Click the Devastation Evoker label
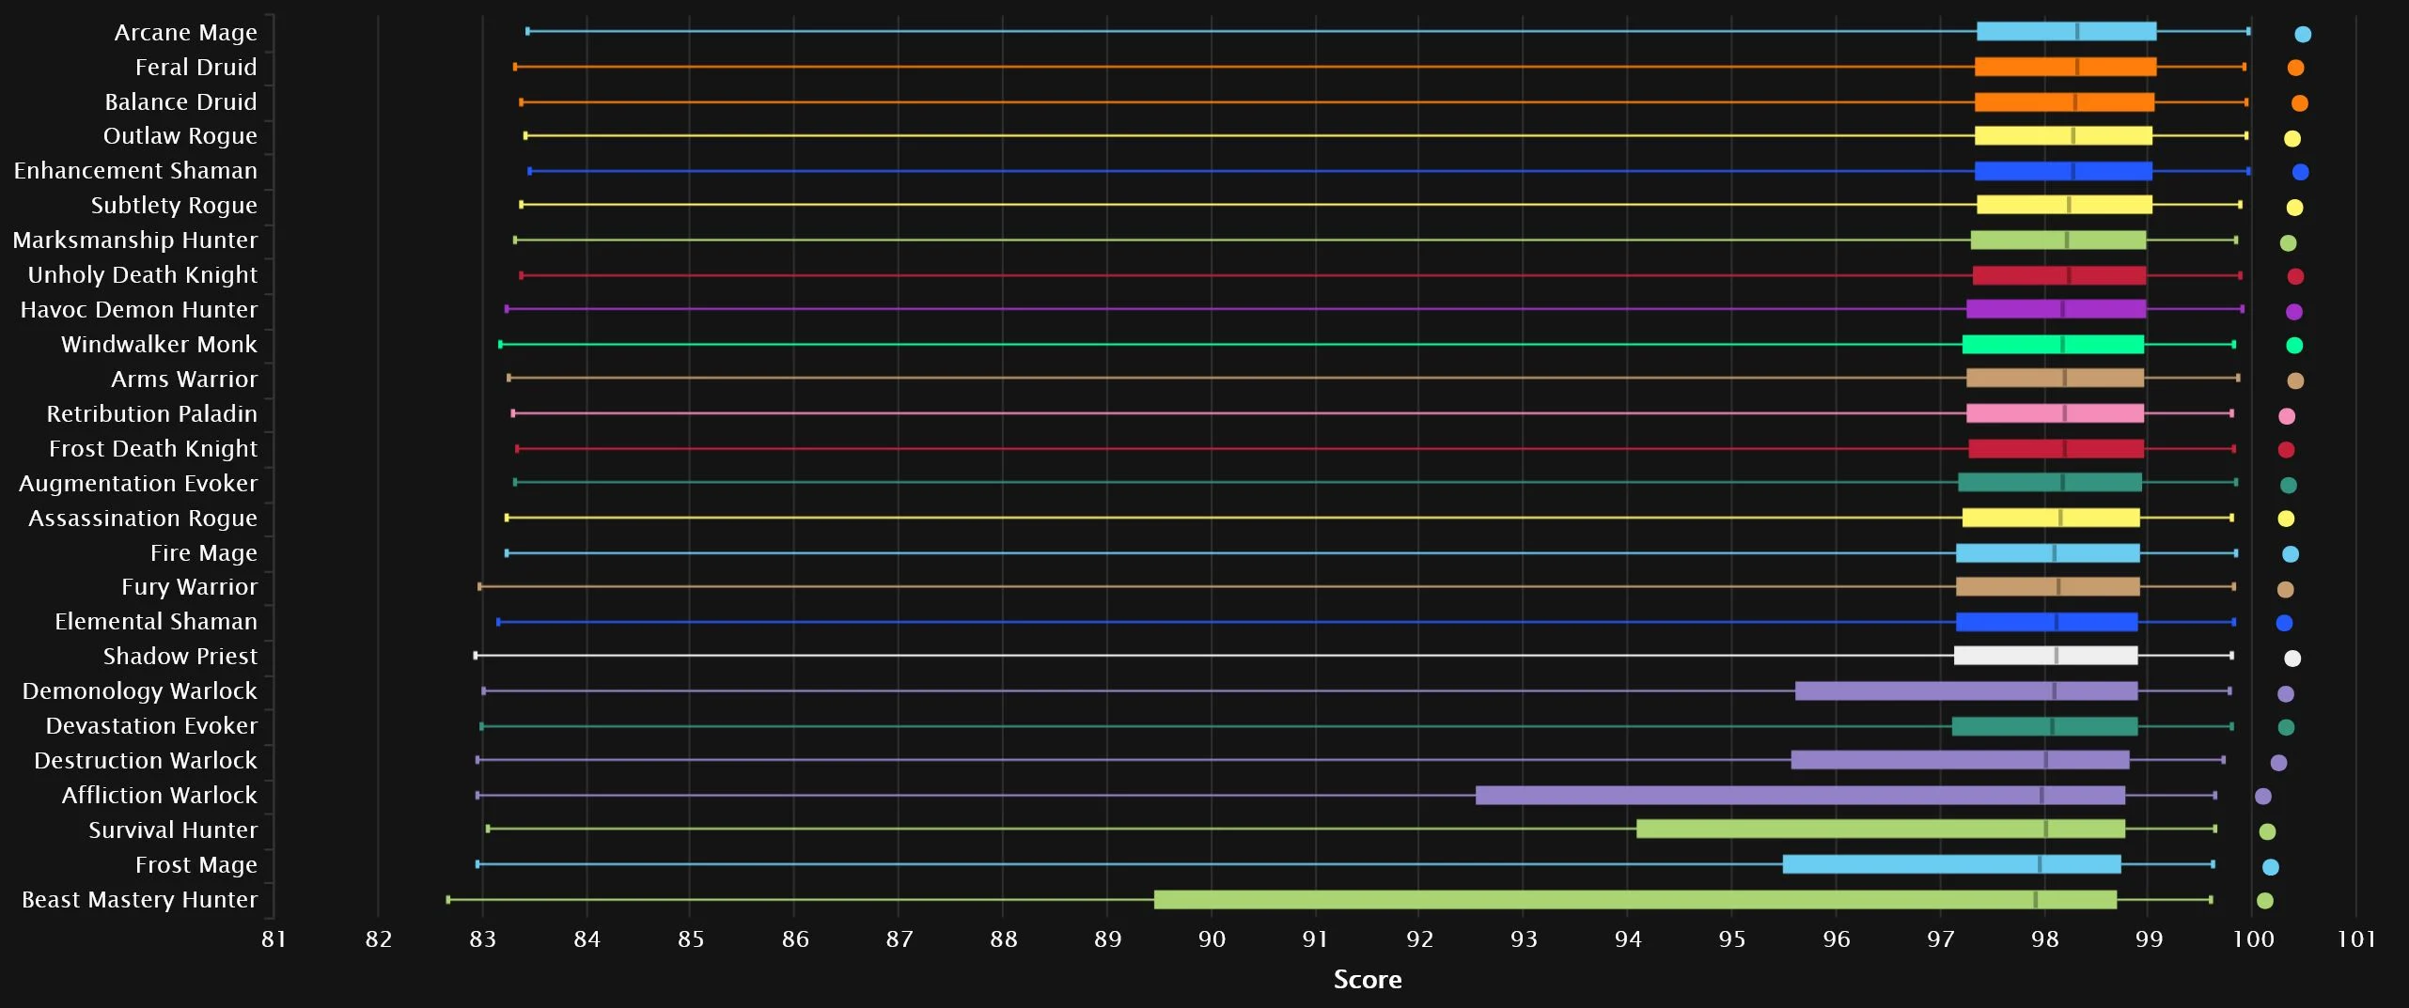This screenshot has height=1008, width=2409. click(151, 726)
